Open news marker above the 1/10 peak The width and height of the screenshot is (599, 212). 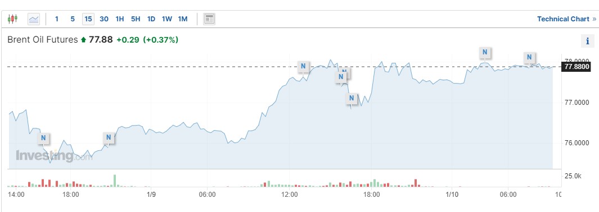coord(485,52)
